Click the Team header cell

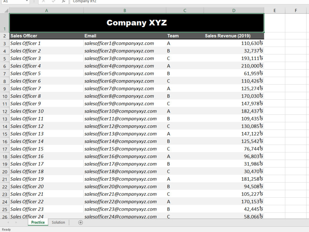(185, 36)
